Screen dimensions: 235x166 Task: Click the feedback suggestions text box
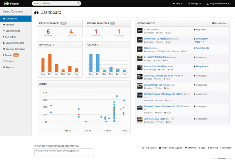click(x=64, y=152)
